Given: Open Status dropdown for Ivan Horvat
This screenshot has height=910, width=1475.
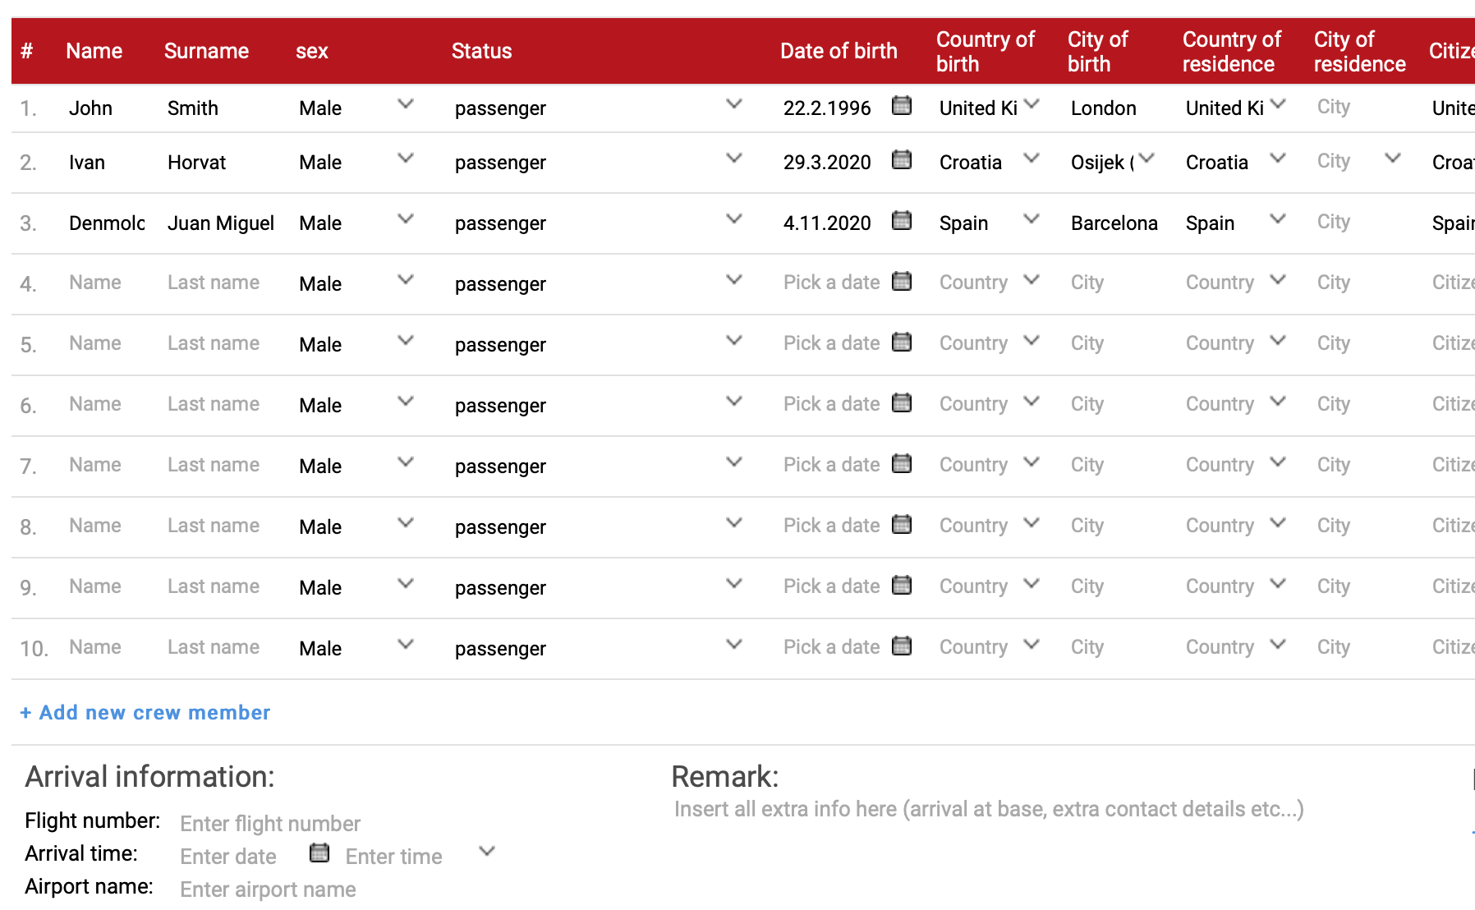Looking at the screenshot, I should coord(734,159).
